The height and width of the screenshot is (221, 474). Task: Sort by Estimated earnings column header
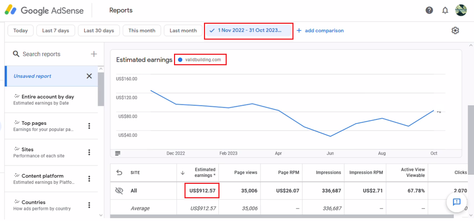pos(205,172)
